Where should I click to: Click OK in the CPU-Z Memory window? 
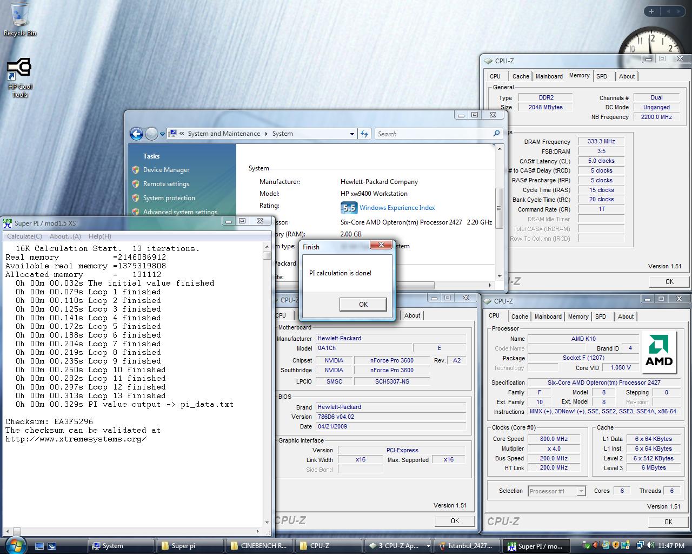coord(669,281)
